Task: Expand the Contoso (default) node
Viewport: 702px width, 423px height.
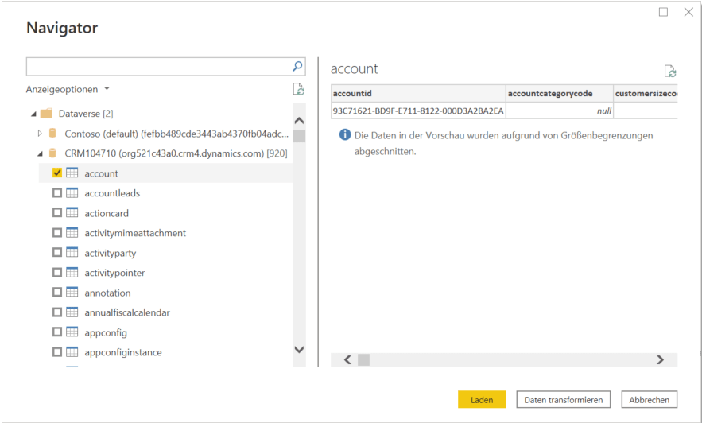Action: click(x=40, y=134)
